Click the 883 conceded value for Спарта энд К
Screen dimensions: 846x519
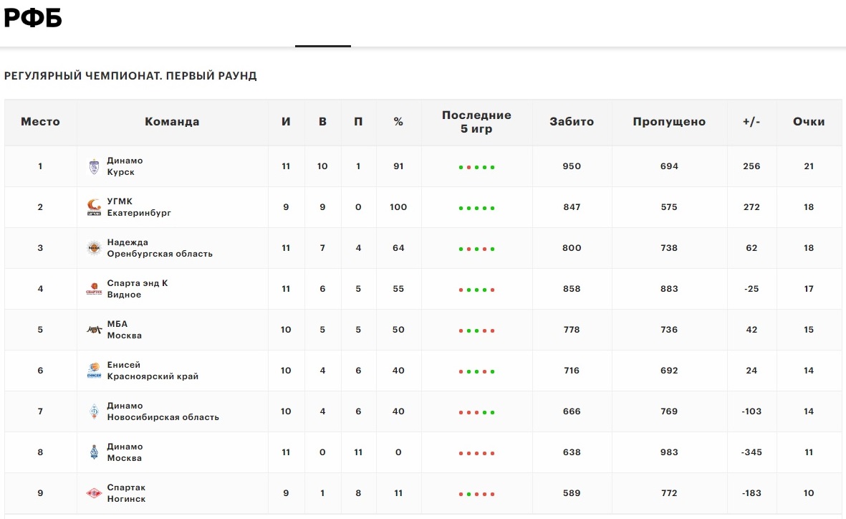point(669,289)
